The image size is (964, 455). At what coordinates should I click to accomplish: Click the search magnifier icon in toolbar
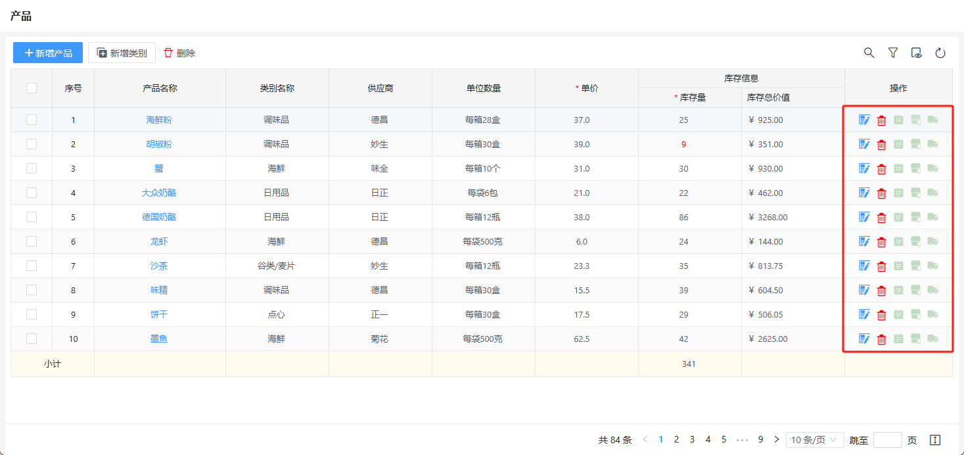pyautogui.click(x=869, y=53)
